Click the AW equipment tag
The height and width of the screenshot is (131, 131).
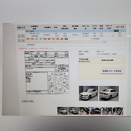tap(49, 39)
